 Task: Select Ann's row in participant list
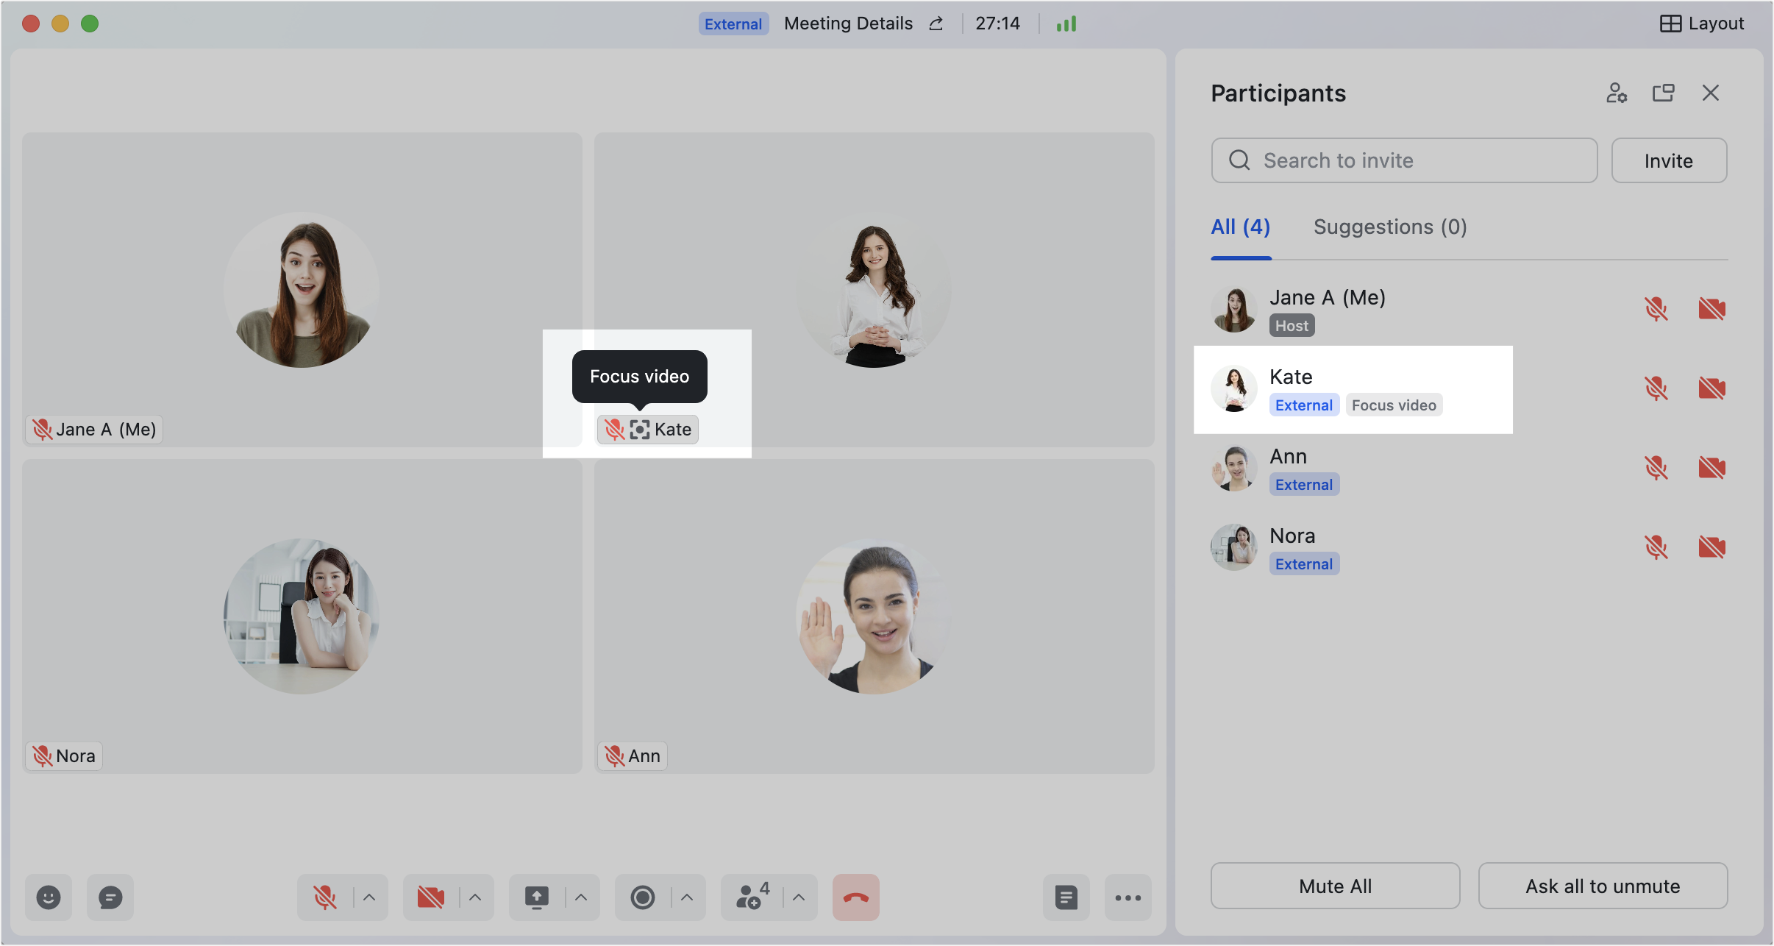point(1470,468)
